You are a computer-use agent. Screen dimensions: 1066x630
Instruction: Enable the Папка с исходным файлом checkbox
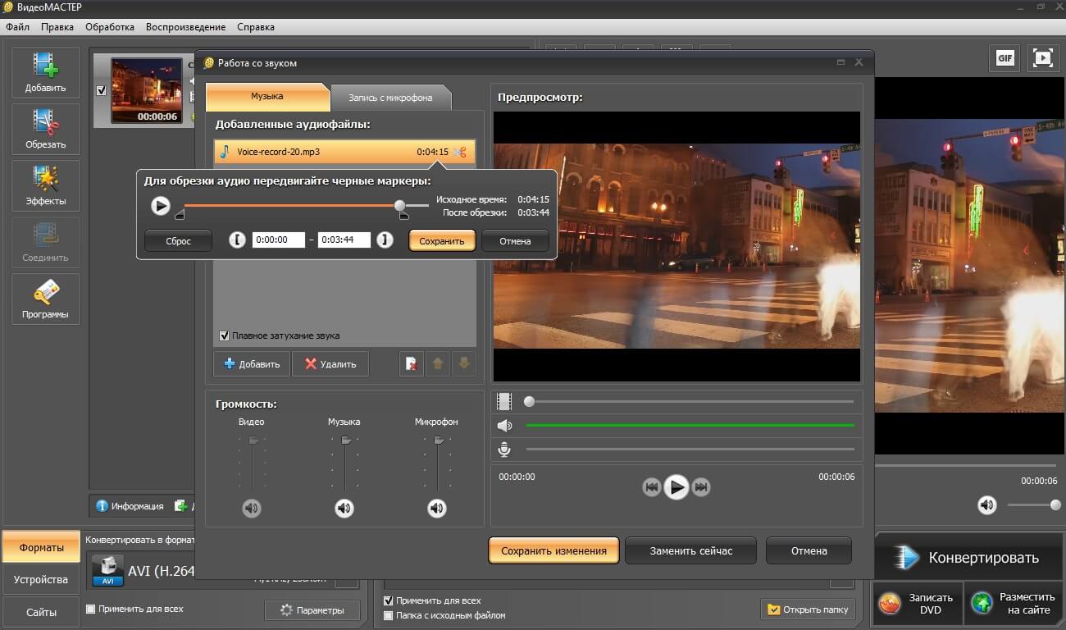click(x=388, y=615)
